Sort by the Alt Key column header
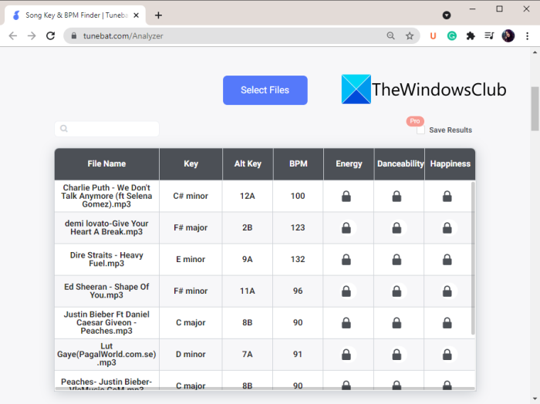Image resolution: width=540 pixels, height=404 pixels. [248, 163]
